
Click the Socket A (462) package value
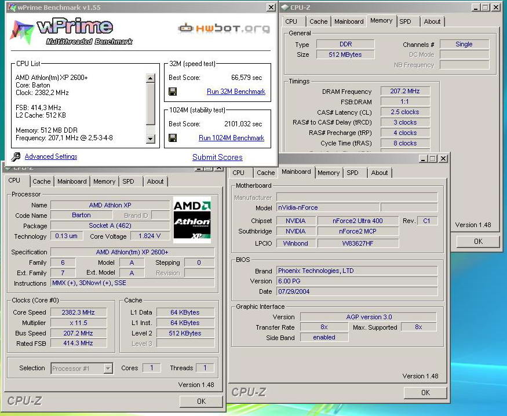click(x=110, y=225)
